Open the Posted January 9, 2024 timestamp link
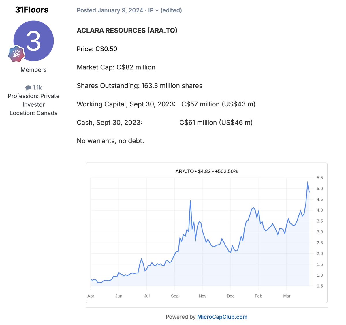The width and height of the screenshot is (346, 325). pyautogui.click(x=110, y=10)
